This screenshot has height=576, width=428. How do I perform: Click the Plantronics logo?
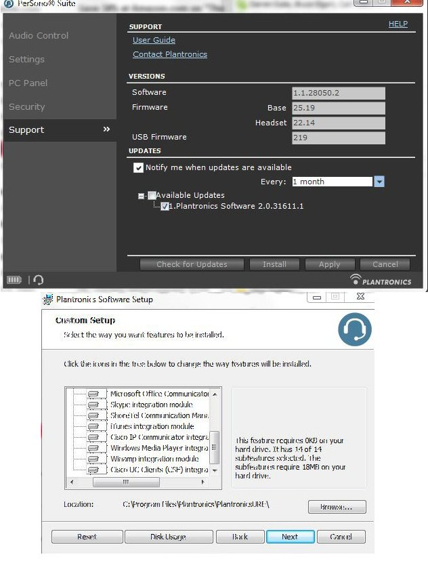pyautogui.click(x=381, y=280)
